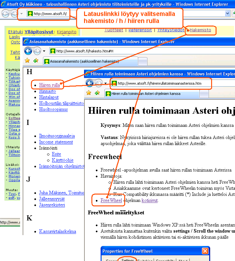Open recent pages arrow in Atsoft Oy Mäkinen window

(x=22, y=14)
